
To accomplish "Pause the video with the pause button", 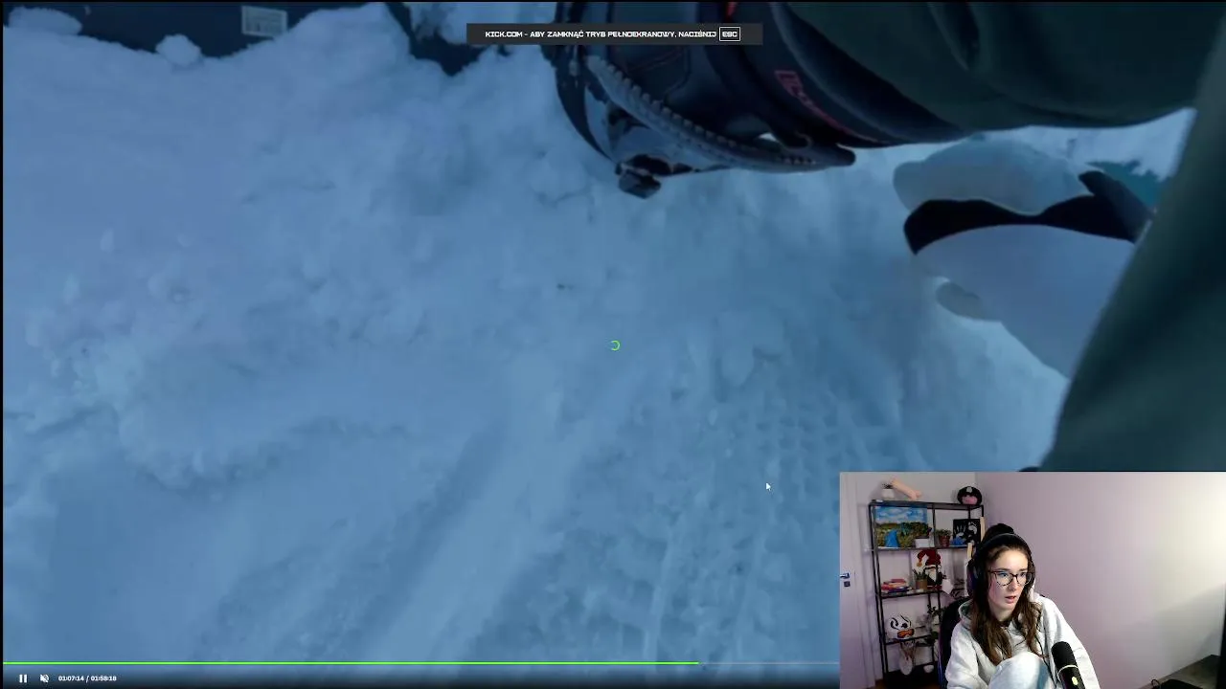I will tap(23, 678).
